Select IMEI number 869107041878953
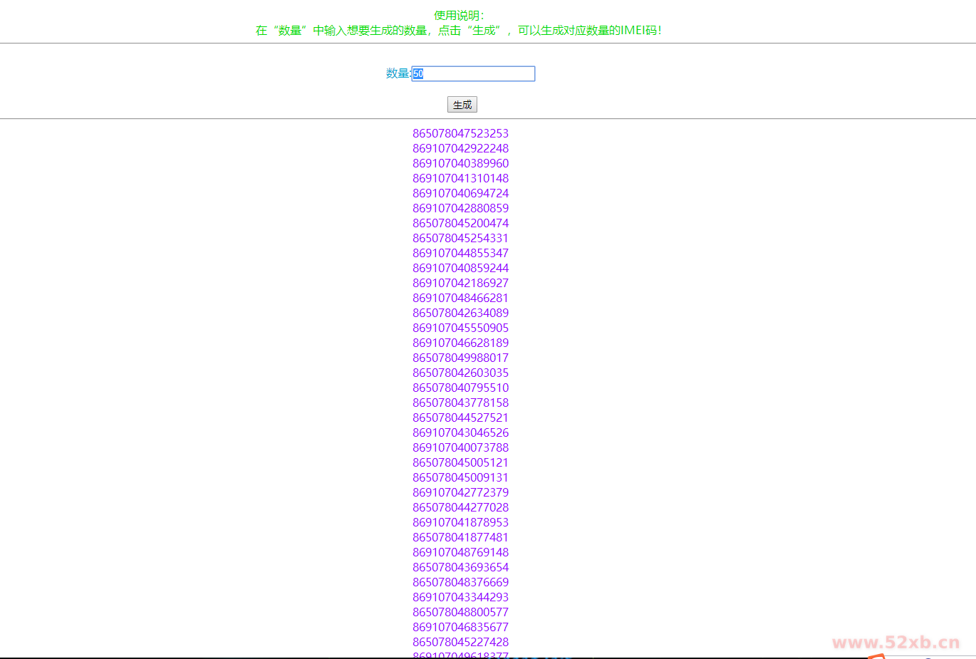Image resolution: width=976 pixels, height=659 pixels. (x=460, y=522)
